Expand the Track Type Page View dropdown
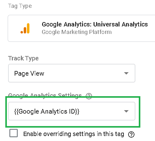155x141 pixels. (x=72, y=73)
